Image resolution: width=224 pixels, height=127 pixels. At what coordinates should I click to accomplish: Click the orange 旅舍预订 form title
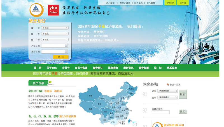click(x=37, y=21)
